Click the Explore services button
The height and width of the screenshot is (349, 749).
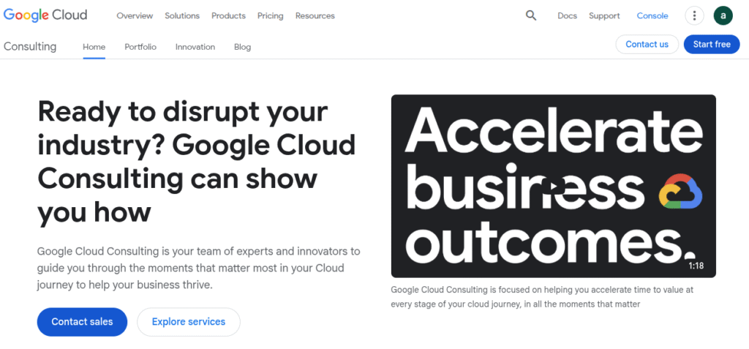point(189,322)
